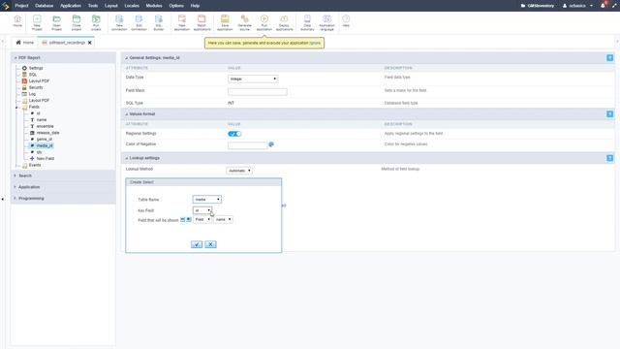Open the Application language tool
Screen dimensions: 620x349
coord(327,22)
